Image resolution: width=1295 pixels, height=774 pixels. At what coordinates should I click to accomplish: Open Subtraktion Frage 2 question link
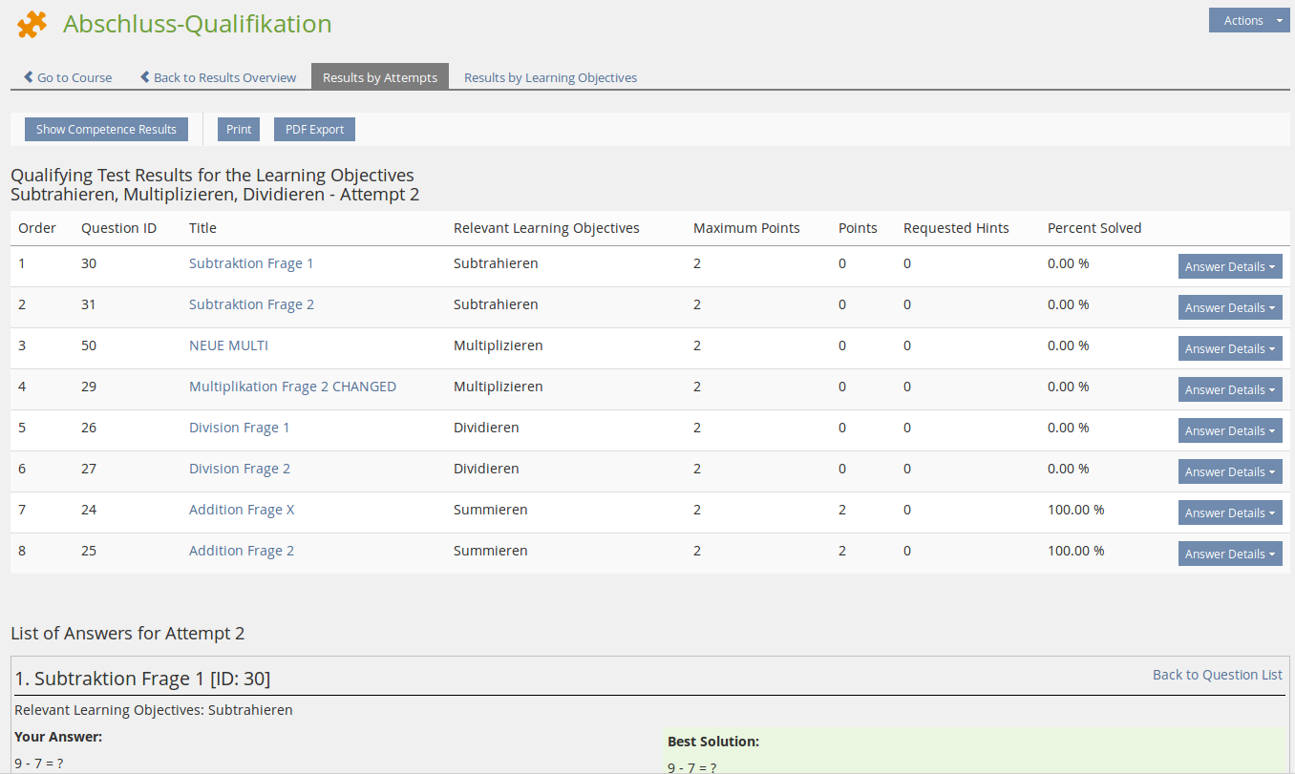tap(251, 304)
